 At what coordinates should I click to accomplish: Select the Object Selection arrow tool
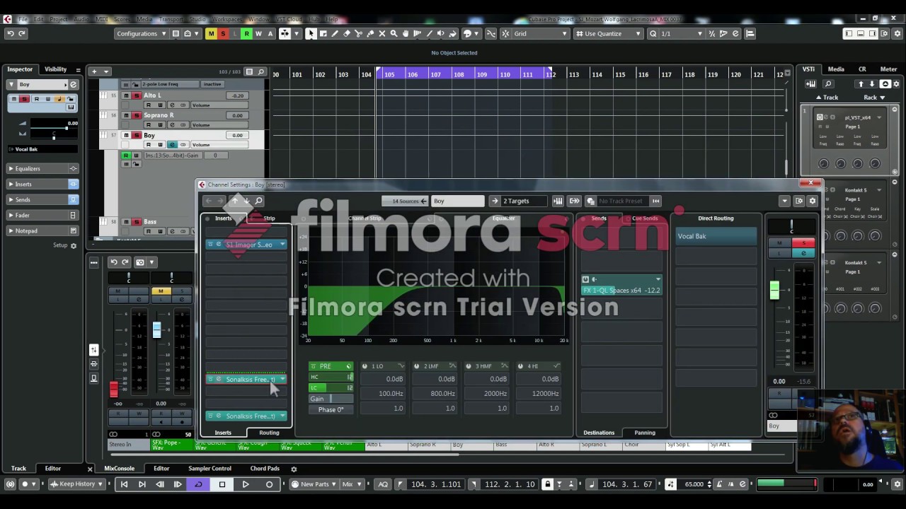[x=310, y=33]
